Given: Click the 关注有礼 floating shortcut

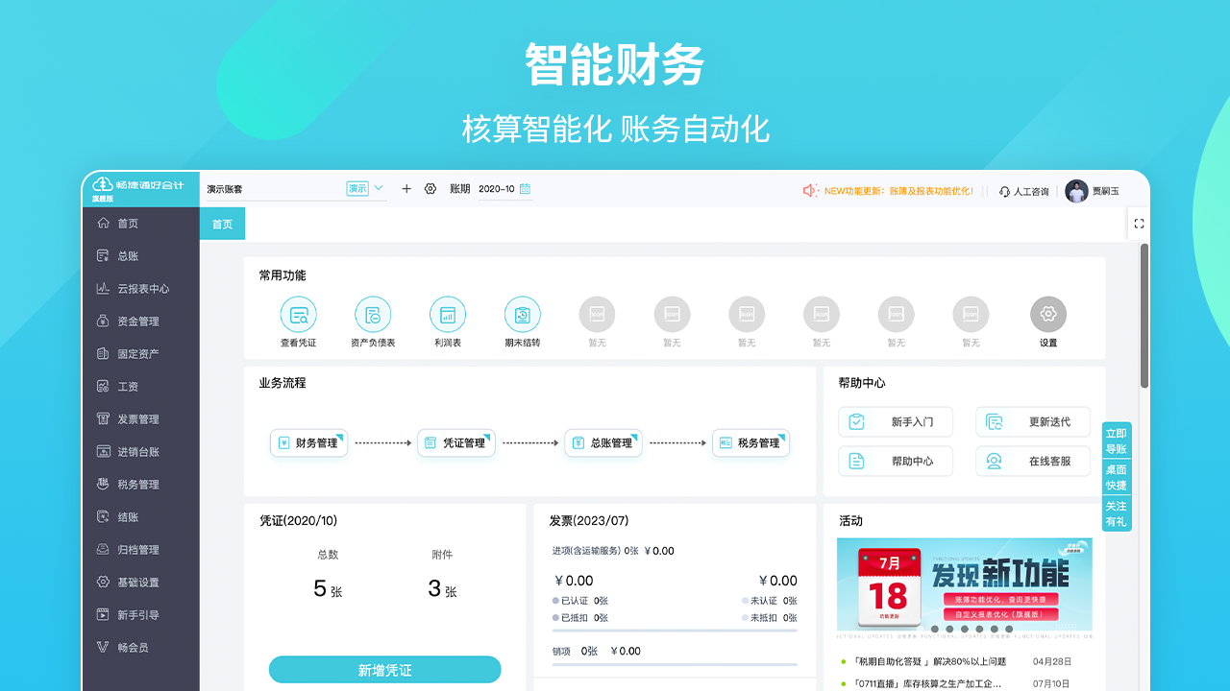Looking at the screenshot, I should tap(1116, 513).
